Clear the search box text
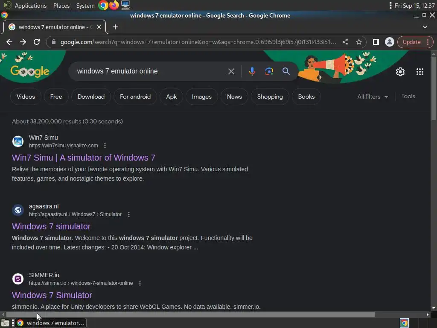Screen dimensions: 437x328 [x=231, y=71]
